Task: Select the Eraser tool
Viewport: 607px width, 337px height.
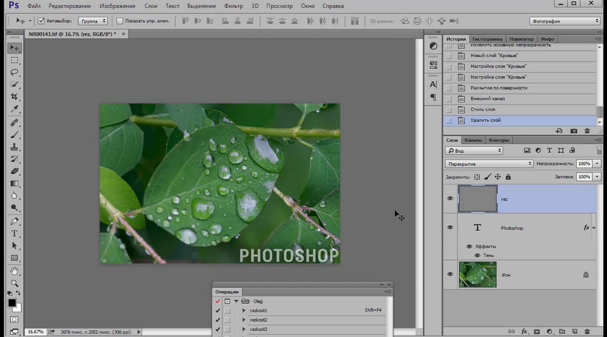Action: tap(14, 171)
